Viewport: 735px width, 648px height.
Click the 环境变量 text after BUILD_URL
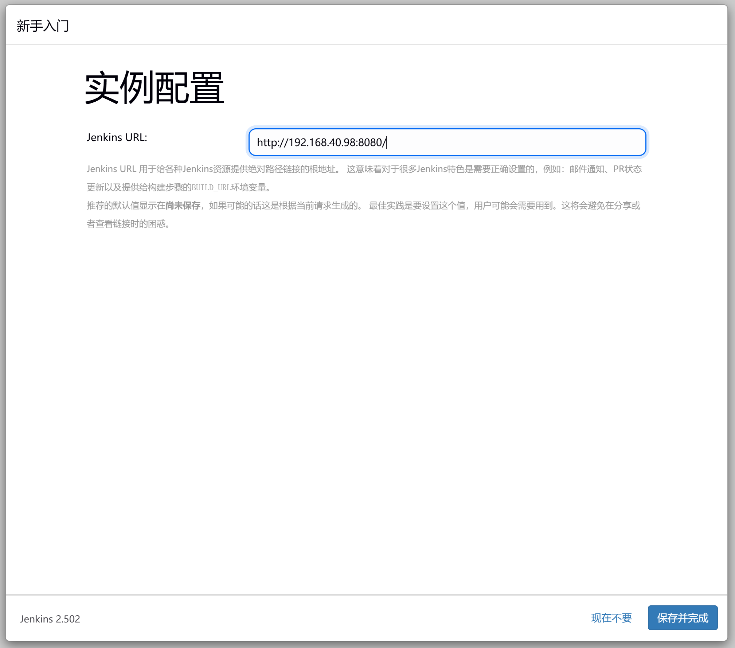(249, 187)
